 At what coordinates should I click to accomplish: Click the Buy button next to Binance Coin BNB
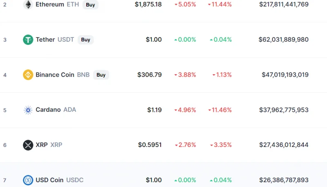click(101, 75)
